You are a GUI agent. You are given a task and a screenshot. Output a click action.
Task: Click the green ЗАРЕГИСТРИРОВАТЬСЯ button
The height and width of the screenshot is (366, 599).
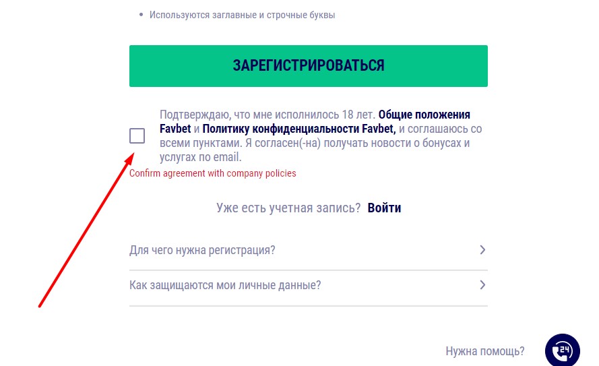(x=309, y=65)
